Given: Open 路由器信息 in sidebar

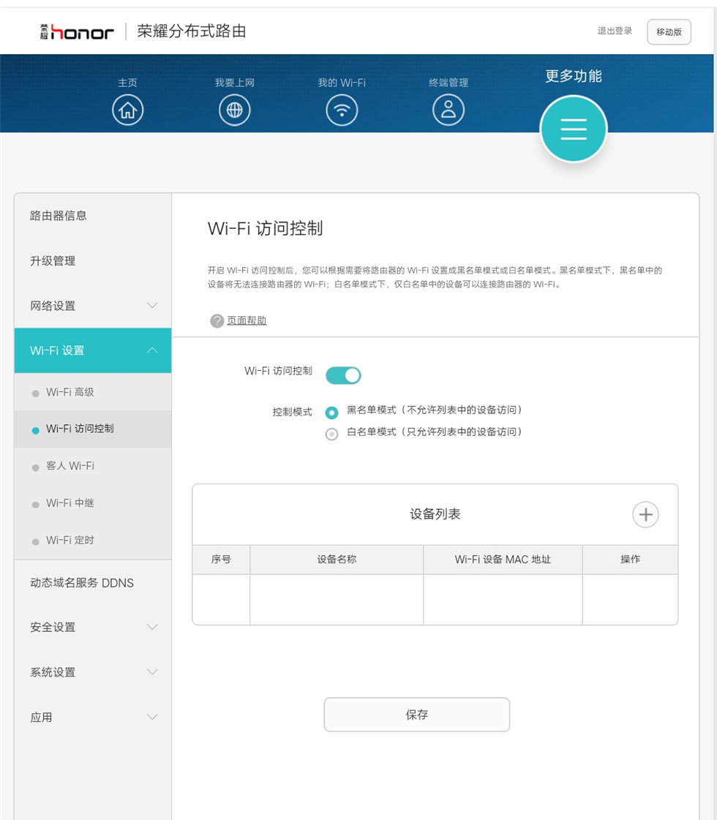Looking at the screenshot, I should [x=59, y=216].
